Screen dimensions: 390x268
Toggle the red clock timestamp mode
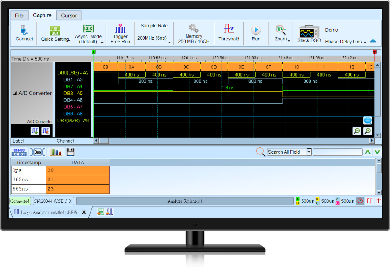[360, 201]
